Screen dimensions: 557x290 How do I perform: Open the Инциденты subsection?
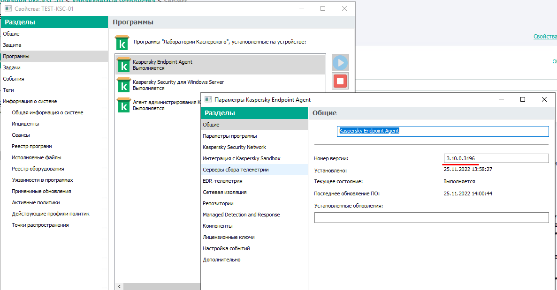pos(26,124)
